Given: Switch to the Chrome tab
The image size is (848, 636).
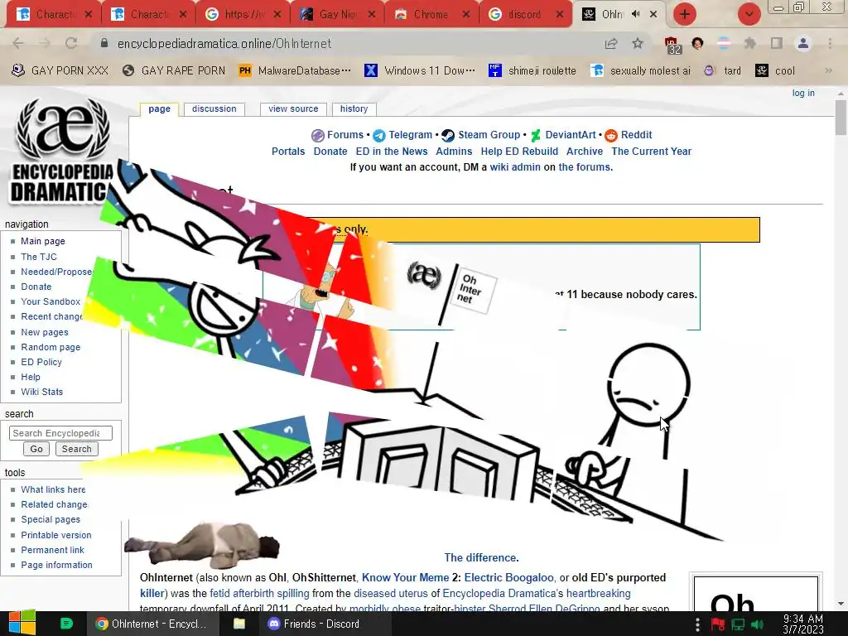Looking at the screenshot, I should point(431,14).
